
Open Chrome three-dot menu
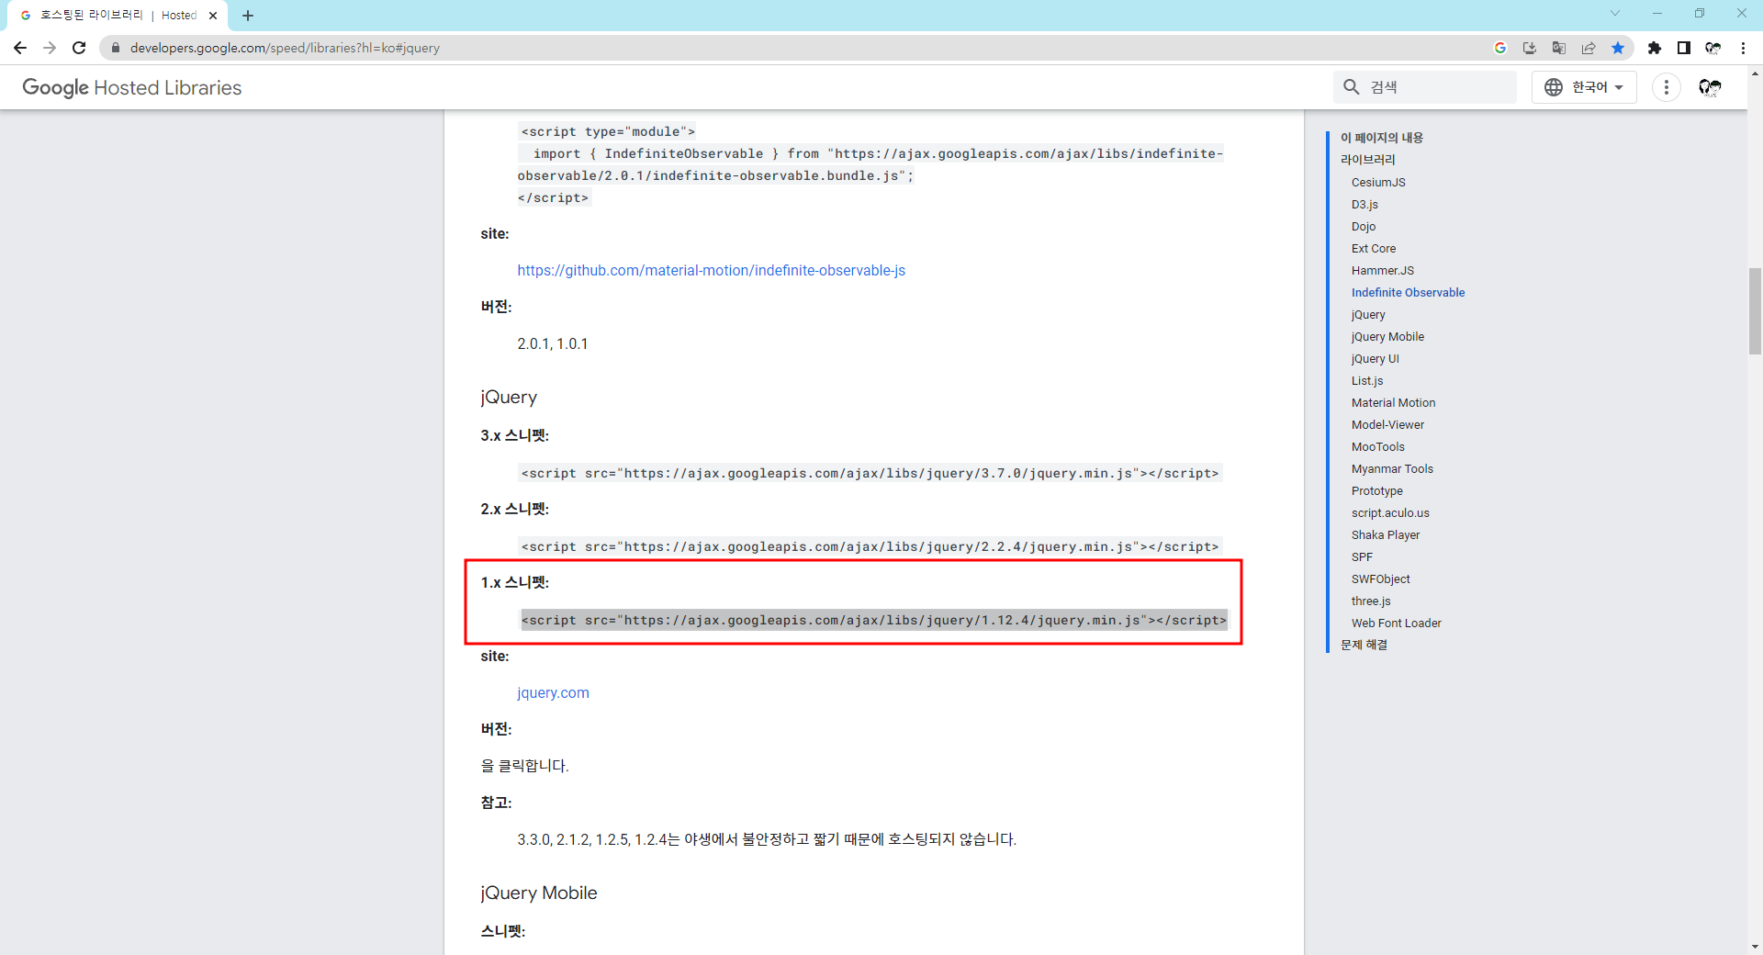(x=1743, y=48)
